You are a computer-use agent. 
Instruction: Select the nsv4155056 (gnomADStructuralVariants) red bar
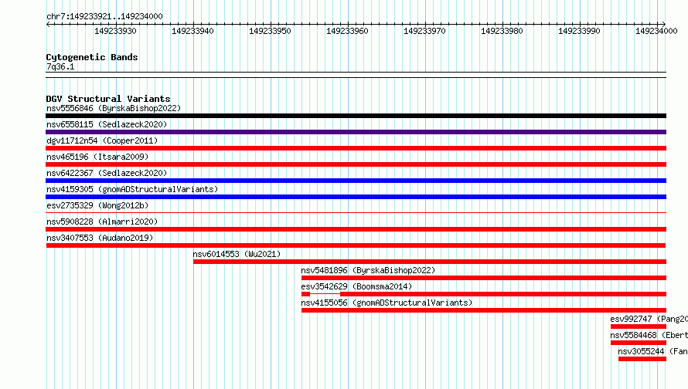483,310
